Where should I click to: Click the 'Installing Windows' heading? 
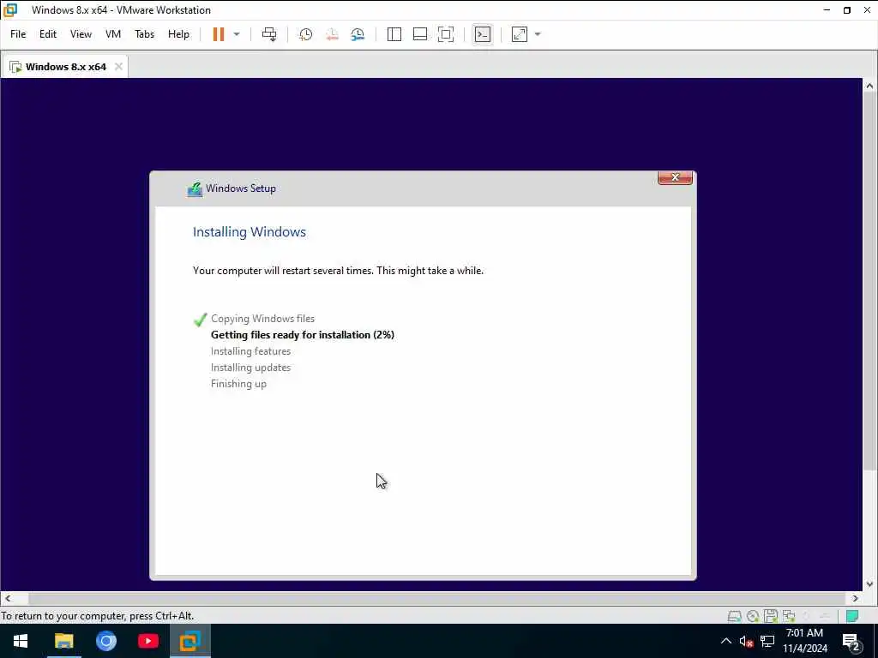coord(250,231)
